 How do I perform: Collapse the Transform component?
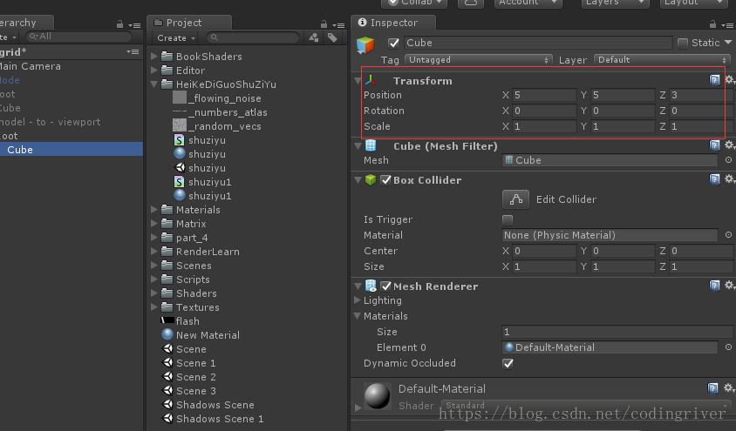358,81
